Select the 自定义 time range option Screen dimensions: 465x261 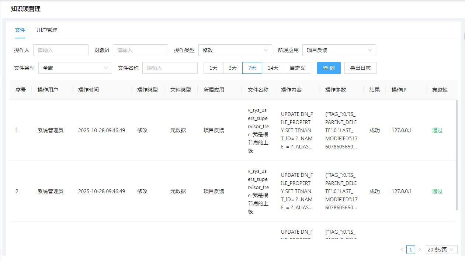pyautogui.click(x=297, y=68)
